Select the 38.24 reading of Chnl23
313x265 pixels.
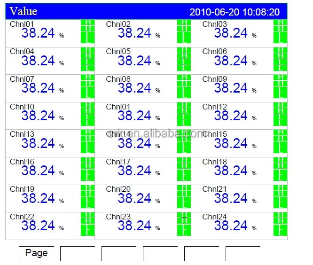tap(134, 226)
